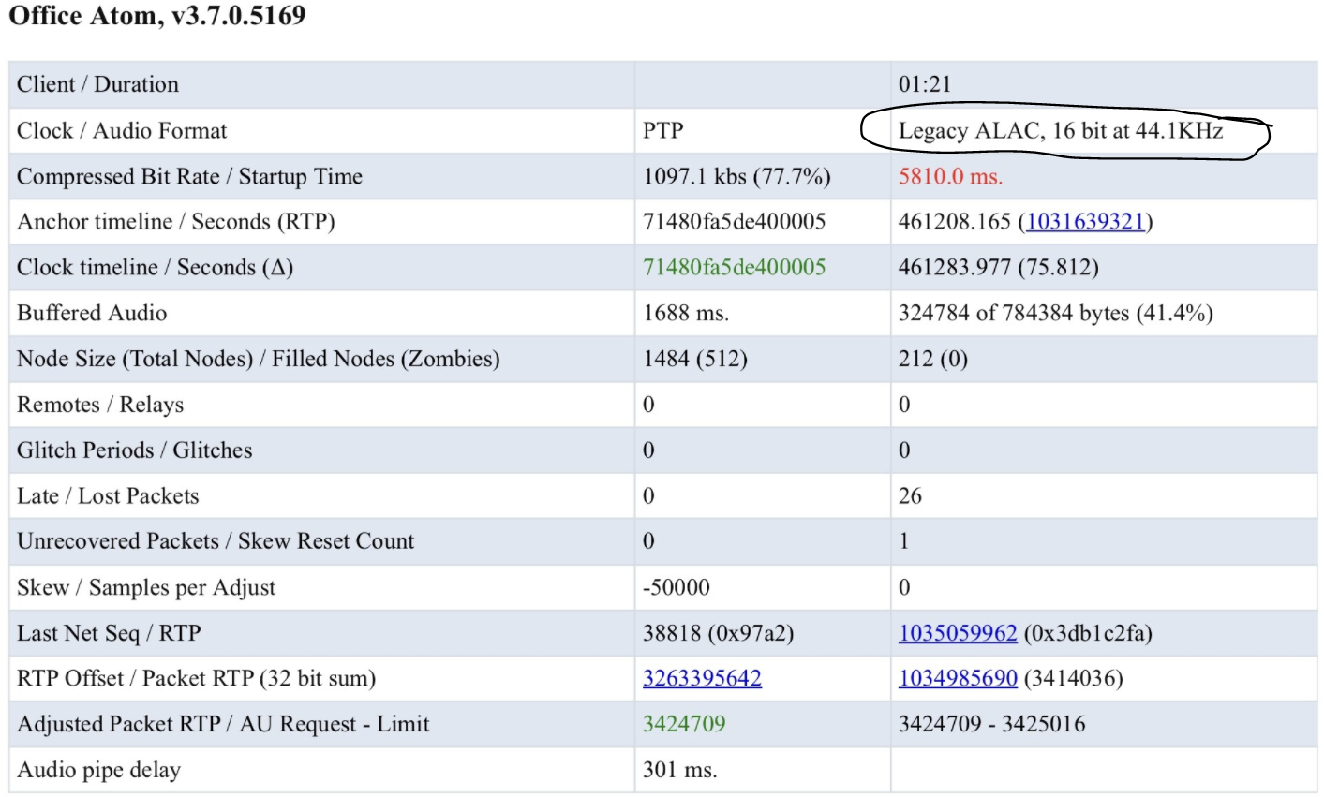Click the 'Glitch Periods / Glitches' row label
This screenshot has height=797, width=1324.
[x=135, y=450]
